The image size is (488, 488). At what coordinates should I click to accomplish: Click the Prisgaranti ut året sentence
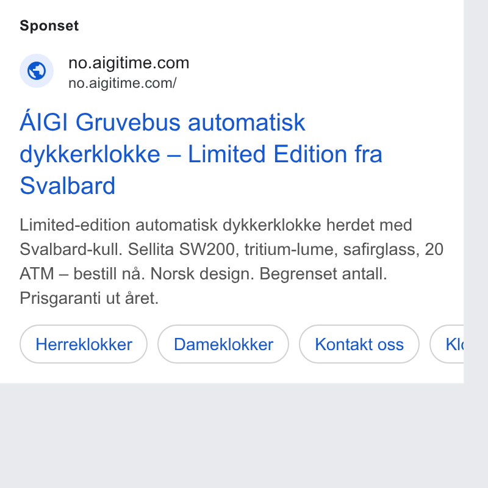click(x=89, y=298)
